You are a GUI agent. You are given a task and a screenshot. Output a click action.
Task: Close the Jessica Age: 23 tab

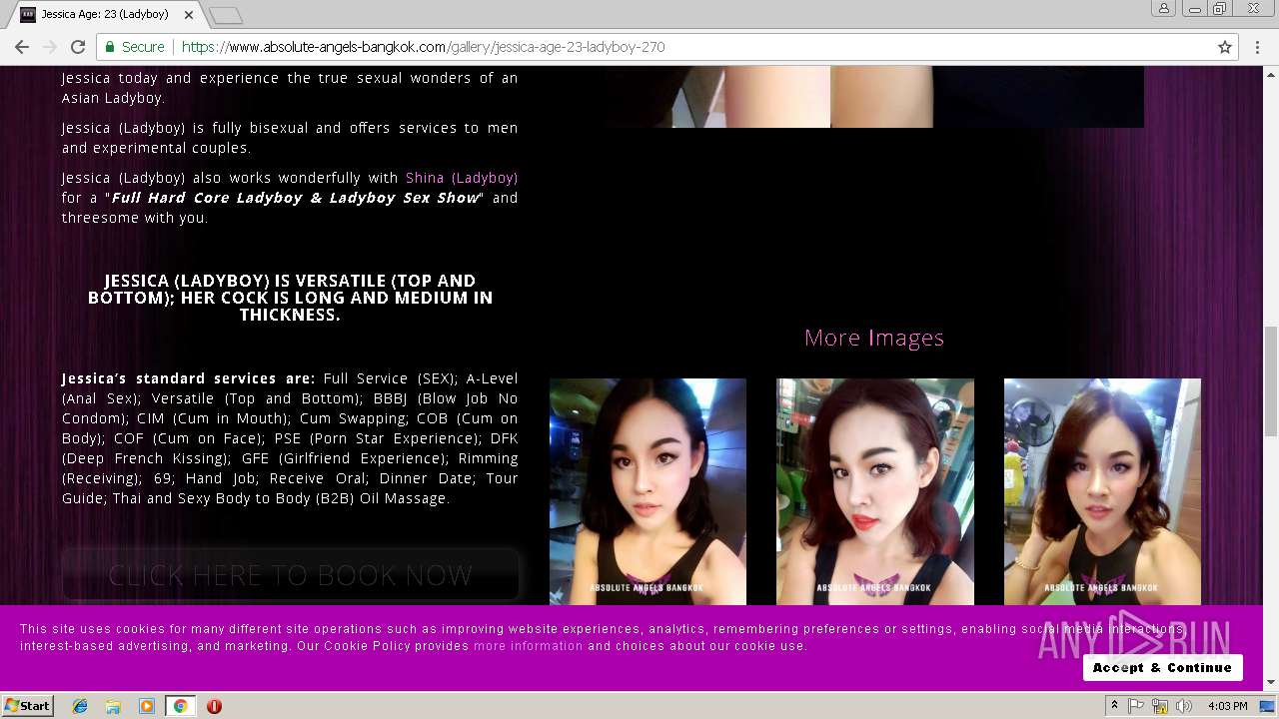(x=189, y=15)
